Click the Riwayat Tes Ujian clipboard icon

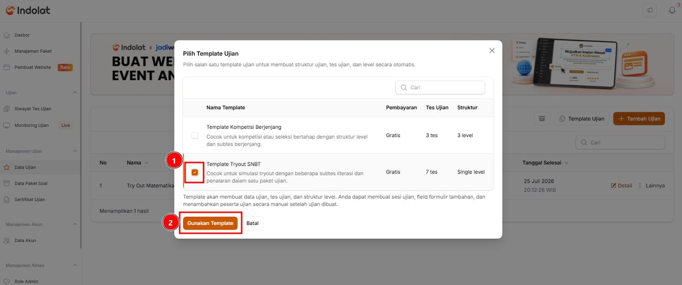pyautogui.click(x=7, y=109)
